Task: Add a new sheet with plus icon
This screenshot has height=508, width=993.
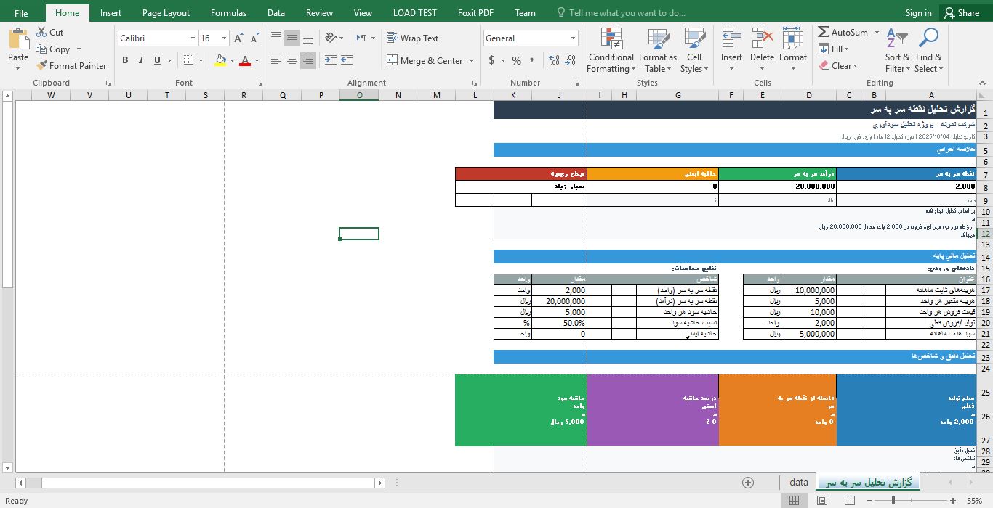Action: pos(748,483)
